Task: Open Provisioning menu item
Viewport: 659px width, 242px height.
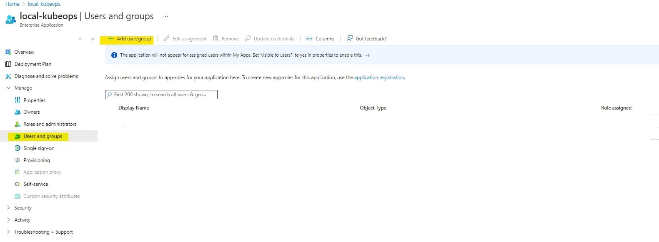Action: (x=37, y=160)
